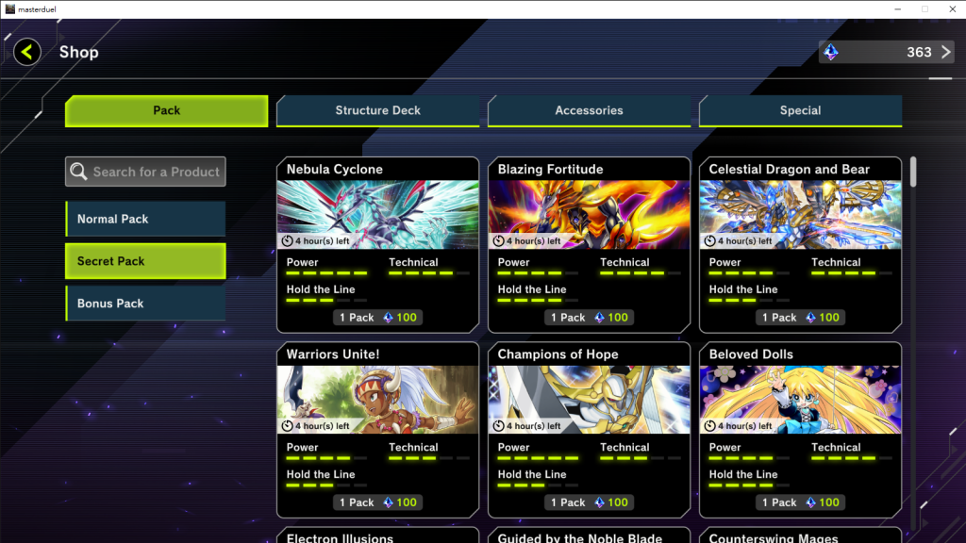The width and height of the screenshot is (966, 543).
Task: Click the gem currency icon at top right
Action: point(831,53)
